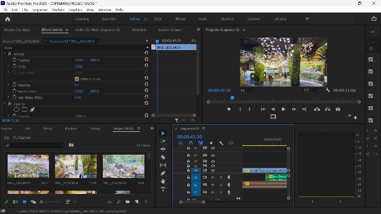Toggle insert sequences as nests icon
Image resolution: width=381 pixels, height=214 pixels.
[x=181, y=143]
